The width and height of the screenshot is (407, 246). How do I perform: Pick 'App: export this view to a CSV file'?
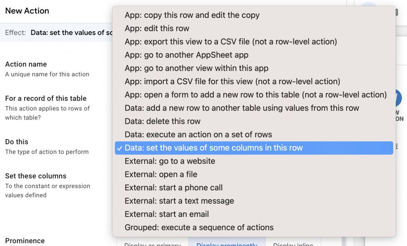pyautogui.click(x=231, y=42)
